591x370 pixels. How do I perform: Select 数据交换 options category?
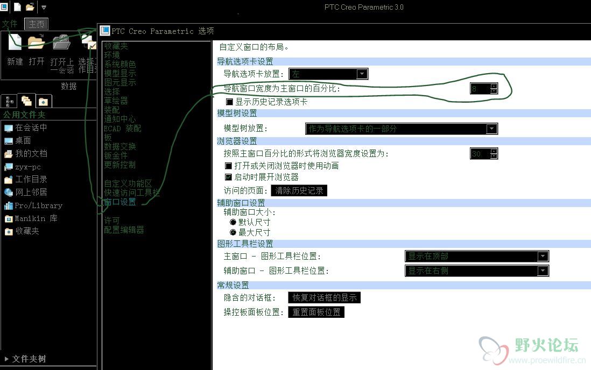coord(120,147)
